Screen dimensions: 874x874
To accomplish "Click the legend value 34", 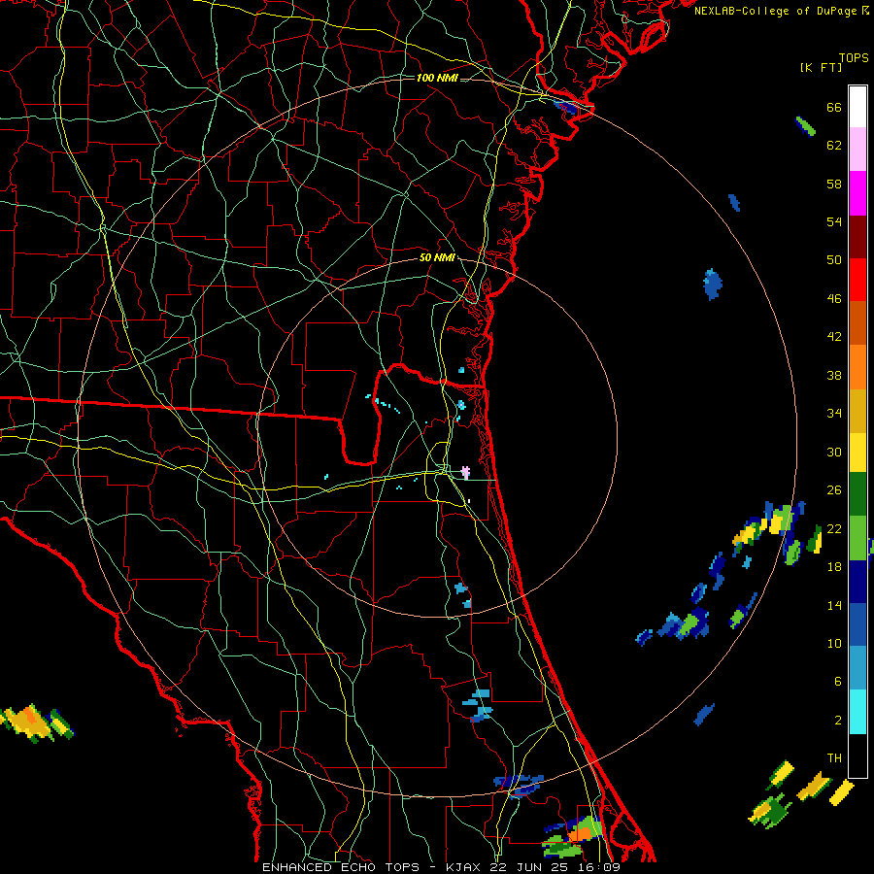I will 834,414.
